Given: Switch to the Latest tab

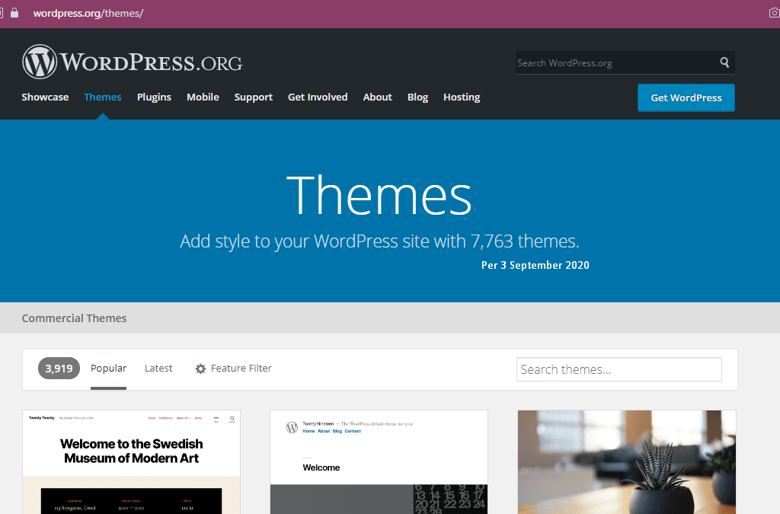Looking at the screenshot, I should click(x=158, y=369).
